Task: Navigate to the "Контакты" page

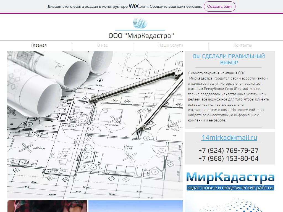Action: tap(242, 46)
